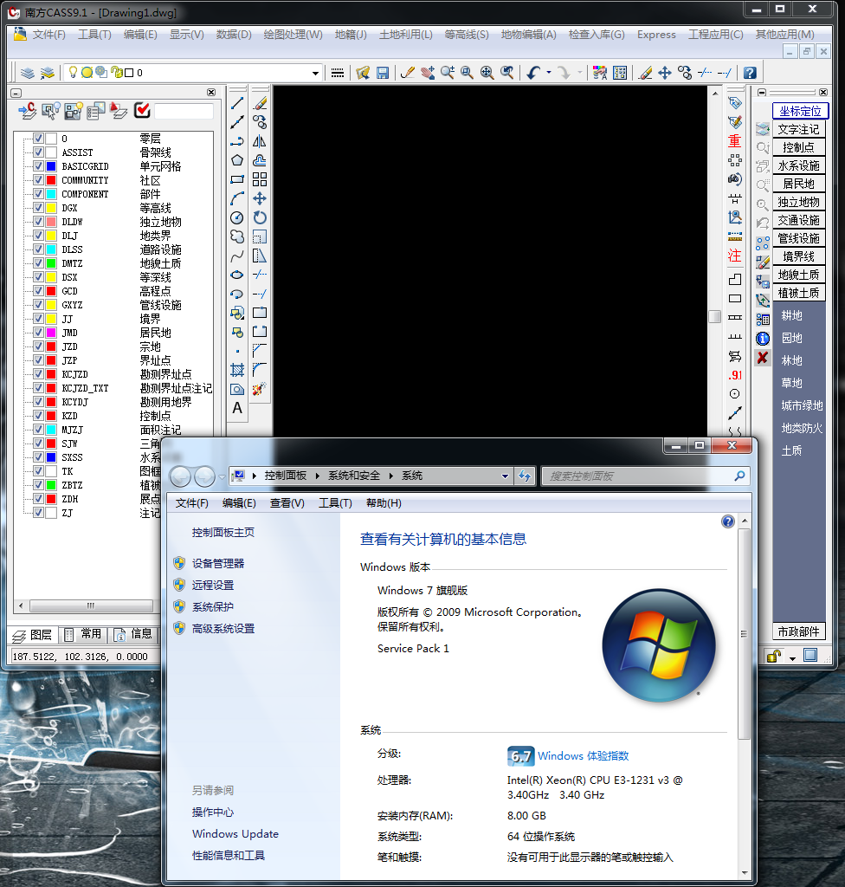Viewport: 845px width, 887px height.
Task: Click the dropdown arrow beside lock icon
Action: (x=792, y=658)
